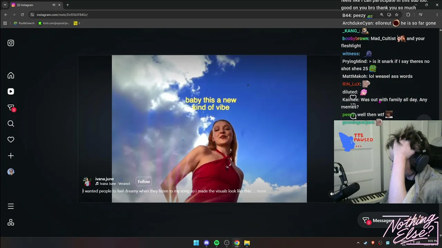
Task: Mute the Instagram tab audio indicator
Action: [54, 5]
